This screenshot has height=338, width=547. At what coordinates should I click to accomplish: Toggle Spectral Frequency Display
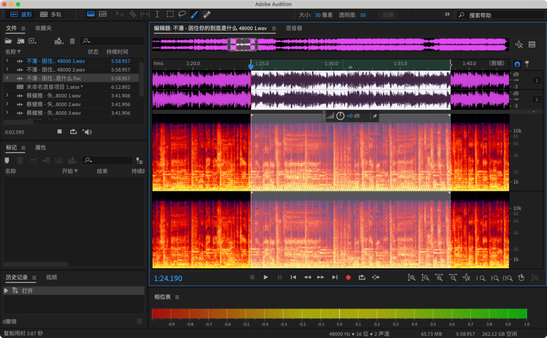click(91, 14)
